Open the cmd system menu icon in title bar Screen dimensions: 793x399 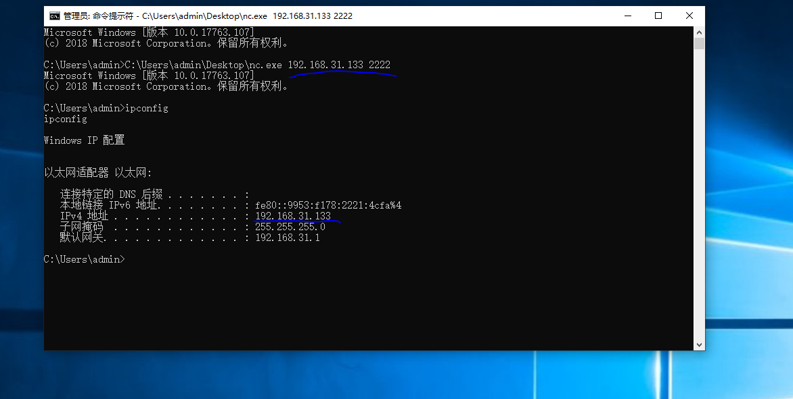(x=55, y=16)
